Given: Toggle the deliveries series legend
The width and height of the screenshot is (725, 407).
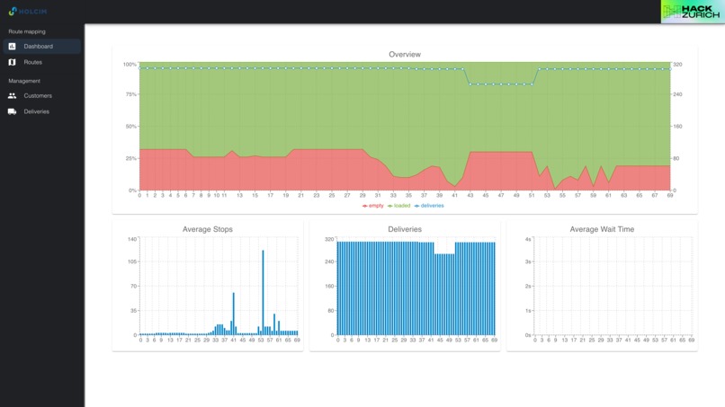Looking at the screenshot, I should click(429, 206).
